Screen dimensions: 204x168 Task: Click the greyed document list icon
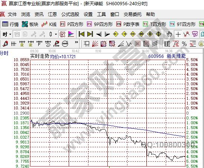pos(25,34)
